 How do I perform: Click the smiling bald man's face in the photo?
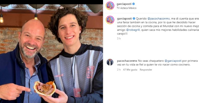(x=32, y=40)
